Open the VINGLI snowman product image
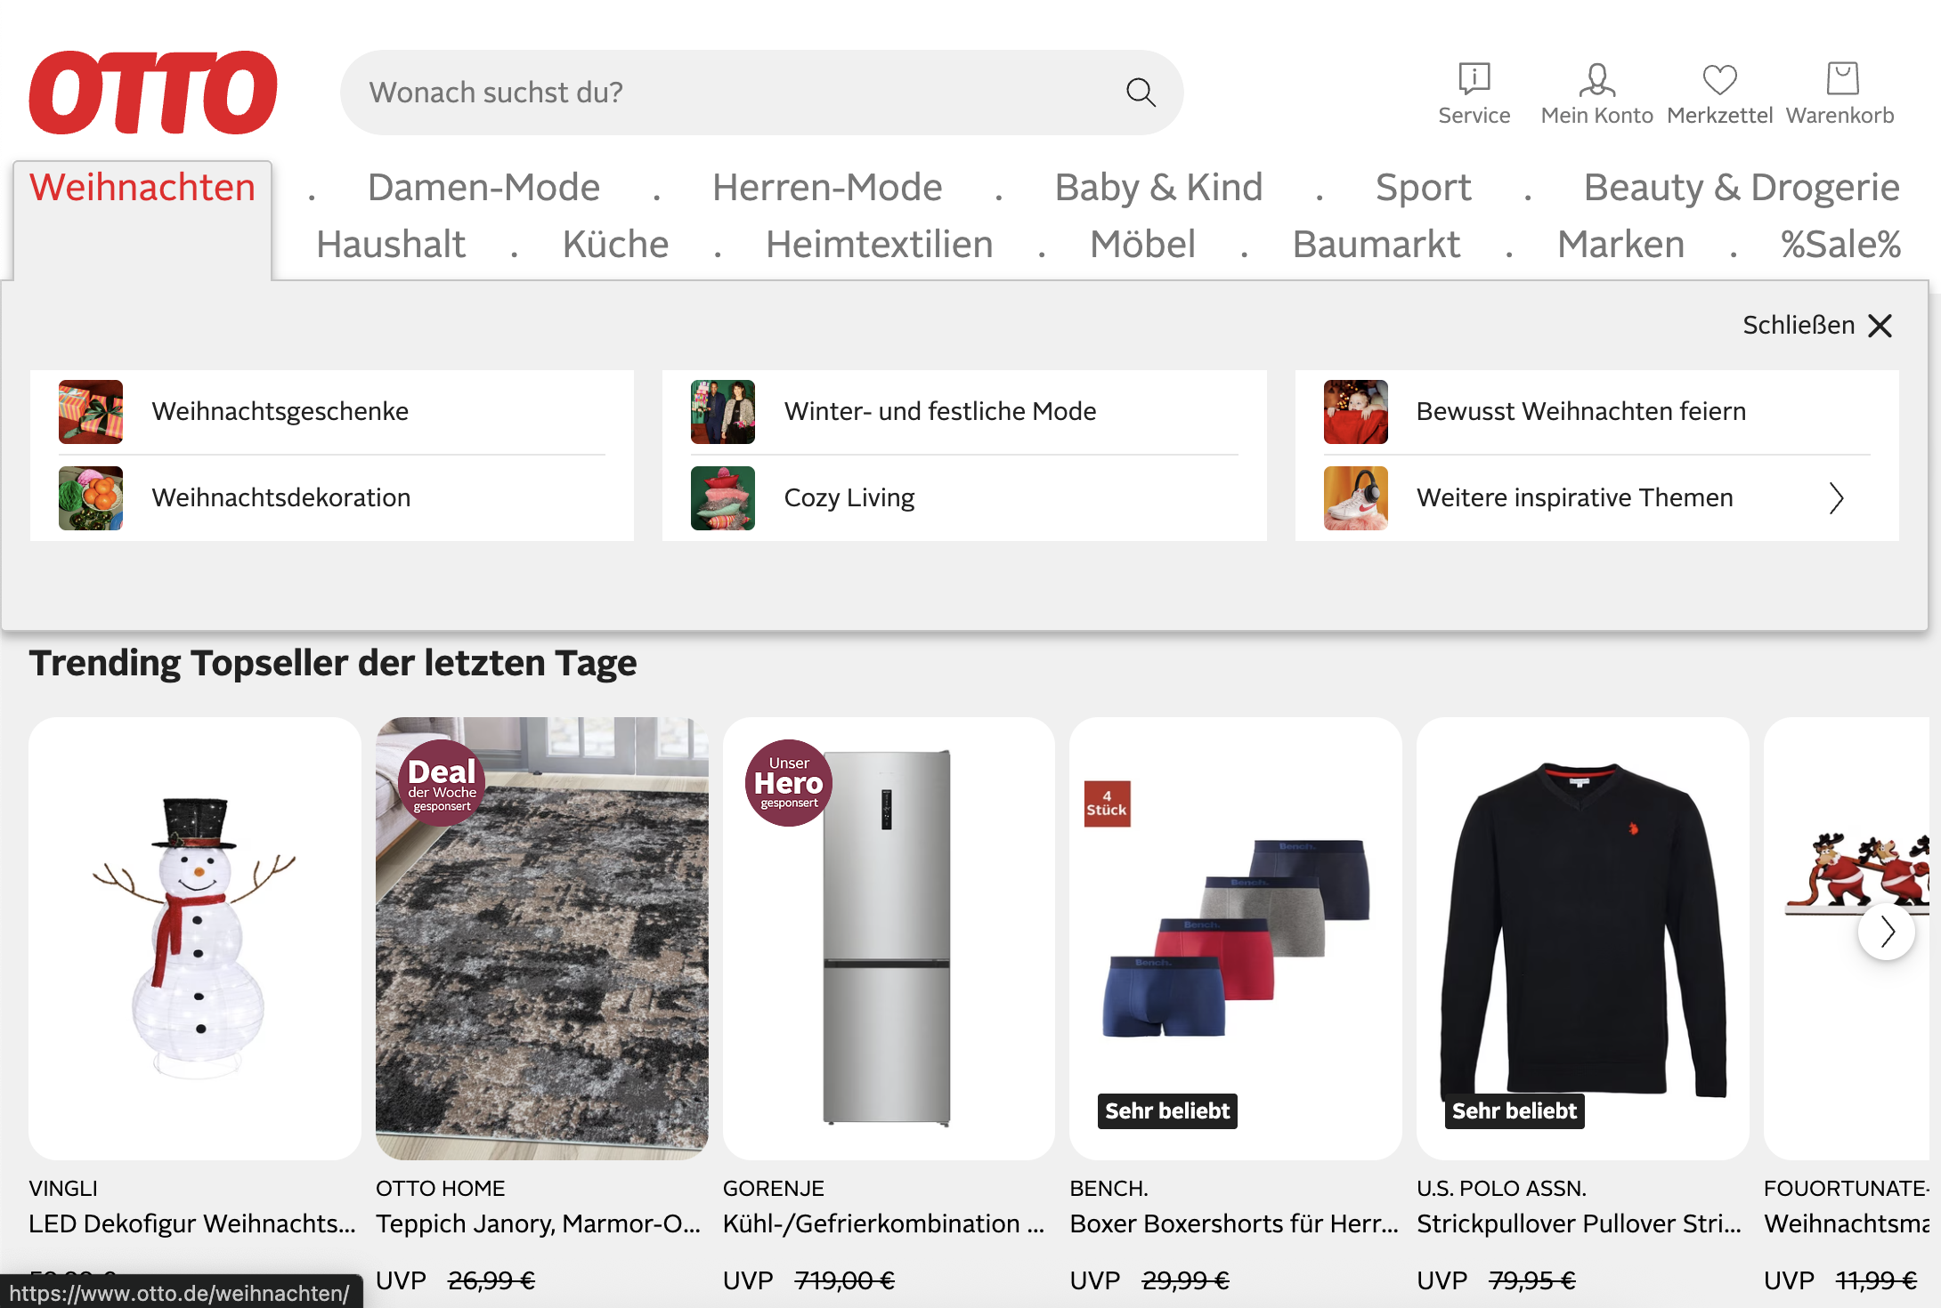 click(195, 939)
